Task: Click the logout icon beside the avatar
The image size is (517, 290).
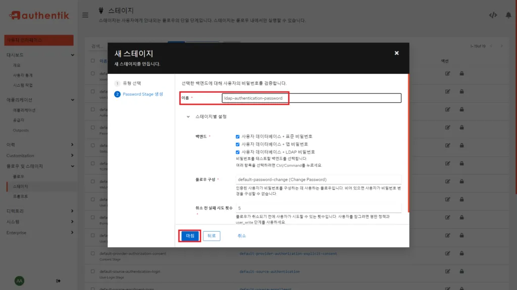Action: [58, 281]
